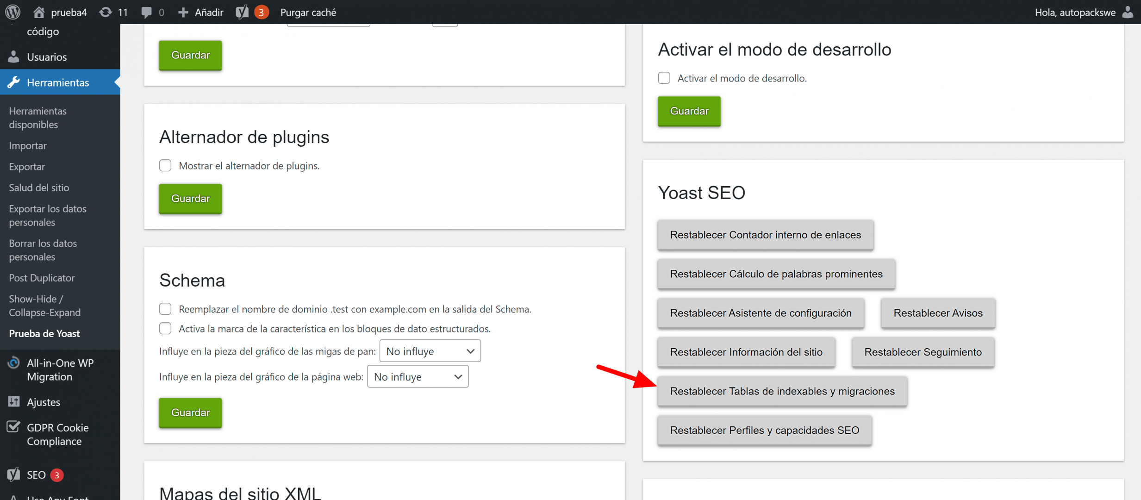This screenshot has width=1141, height=500.
Task: Open comments bubble icon in admin bar
Action: coord(146,12)
